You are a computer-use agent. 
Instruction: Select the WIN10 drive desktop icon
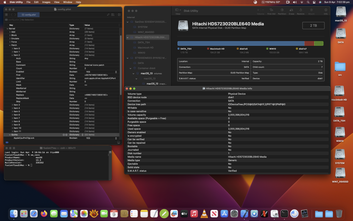pyautogui.click(x=340, y=132)
